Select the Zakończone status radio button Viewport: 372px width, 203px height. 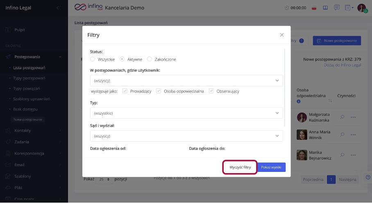[x=149, y=59]
